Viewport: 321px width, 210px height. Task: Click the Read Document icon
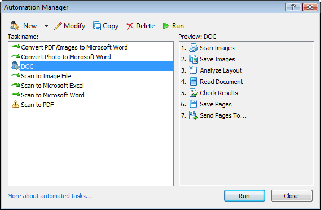pyautogui.click(x=194, y=82)
